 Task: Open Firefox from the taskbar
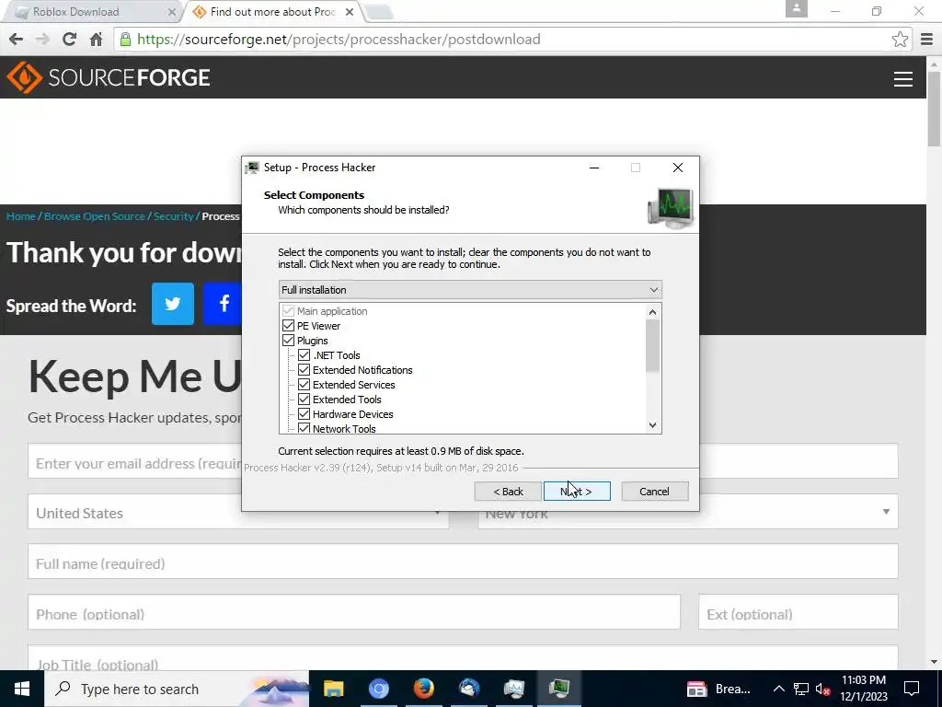point(423,689)
